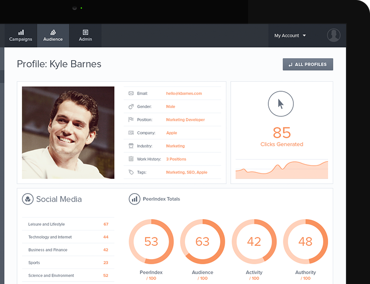The image size is (370, 284).
Task: Click the Audience people icon
Action: tap(53, 32)
